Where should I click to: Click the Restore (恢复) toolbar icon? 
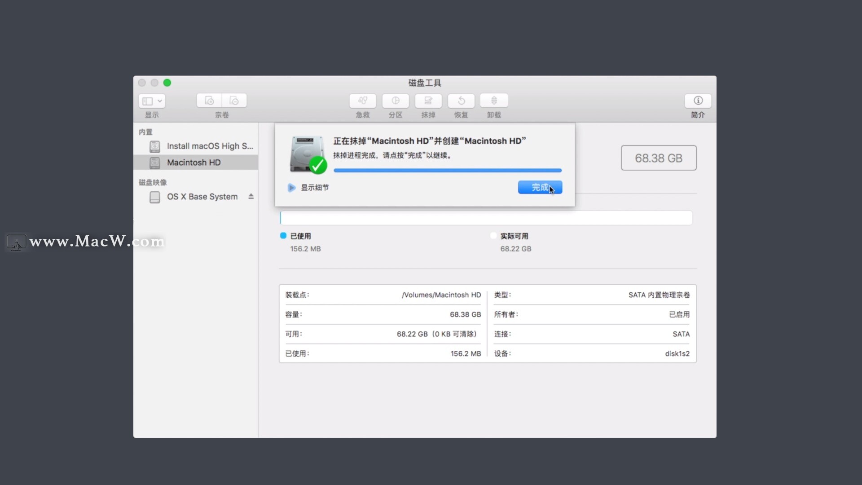coord(461,101)
